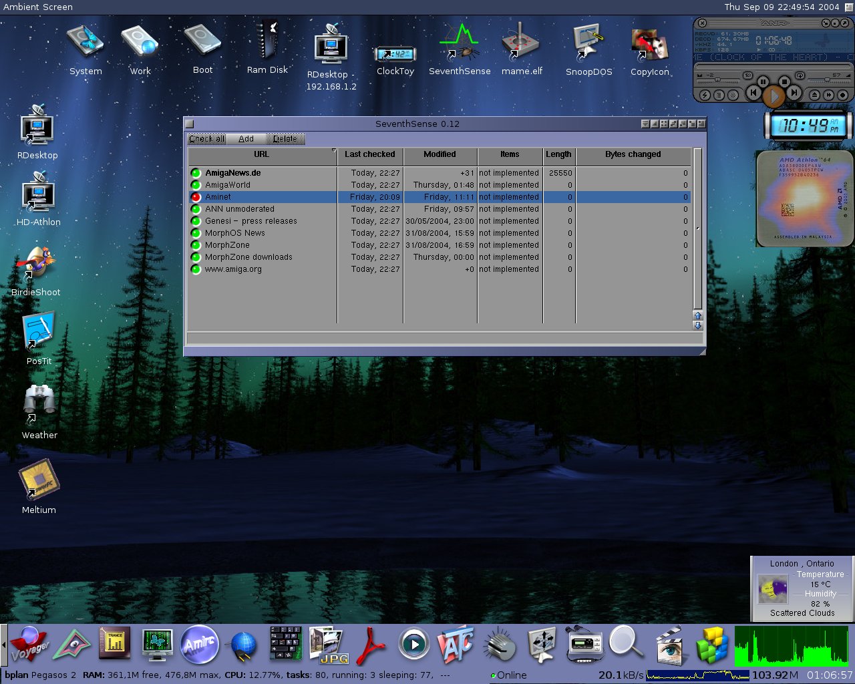Viewport: 855px width, 684px height.
Task: Open the SnoopDOS icon
Action: pyautogui.click(x=588, y=50)
